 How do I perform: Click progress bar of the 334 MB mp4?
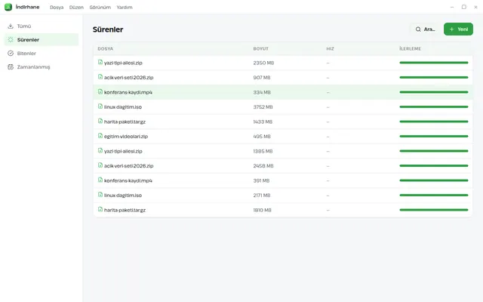coord(434,92)
